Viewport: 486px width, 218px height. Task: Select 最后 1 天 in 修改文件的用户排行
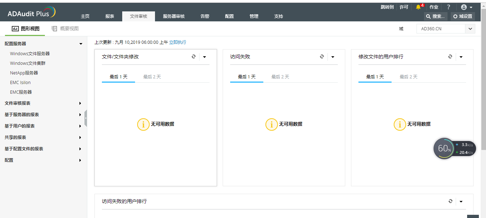pos(375,77)
